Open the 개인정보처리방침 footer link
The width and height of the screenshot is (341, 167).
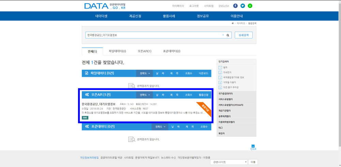pos(89,158)
